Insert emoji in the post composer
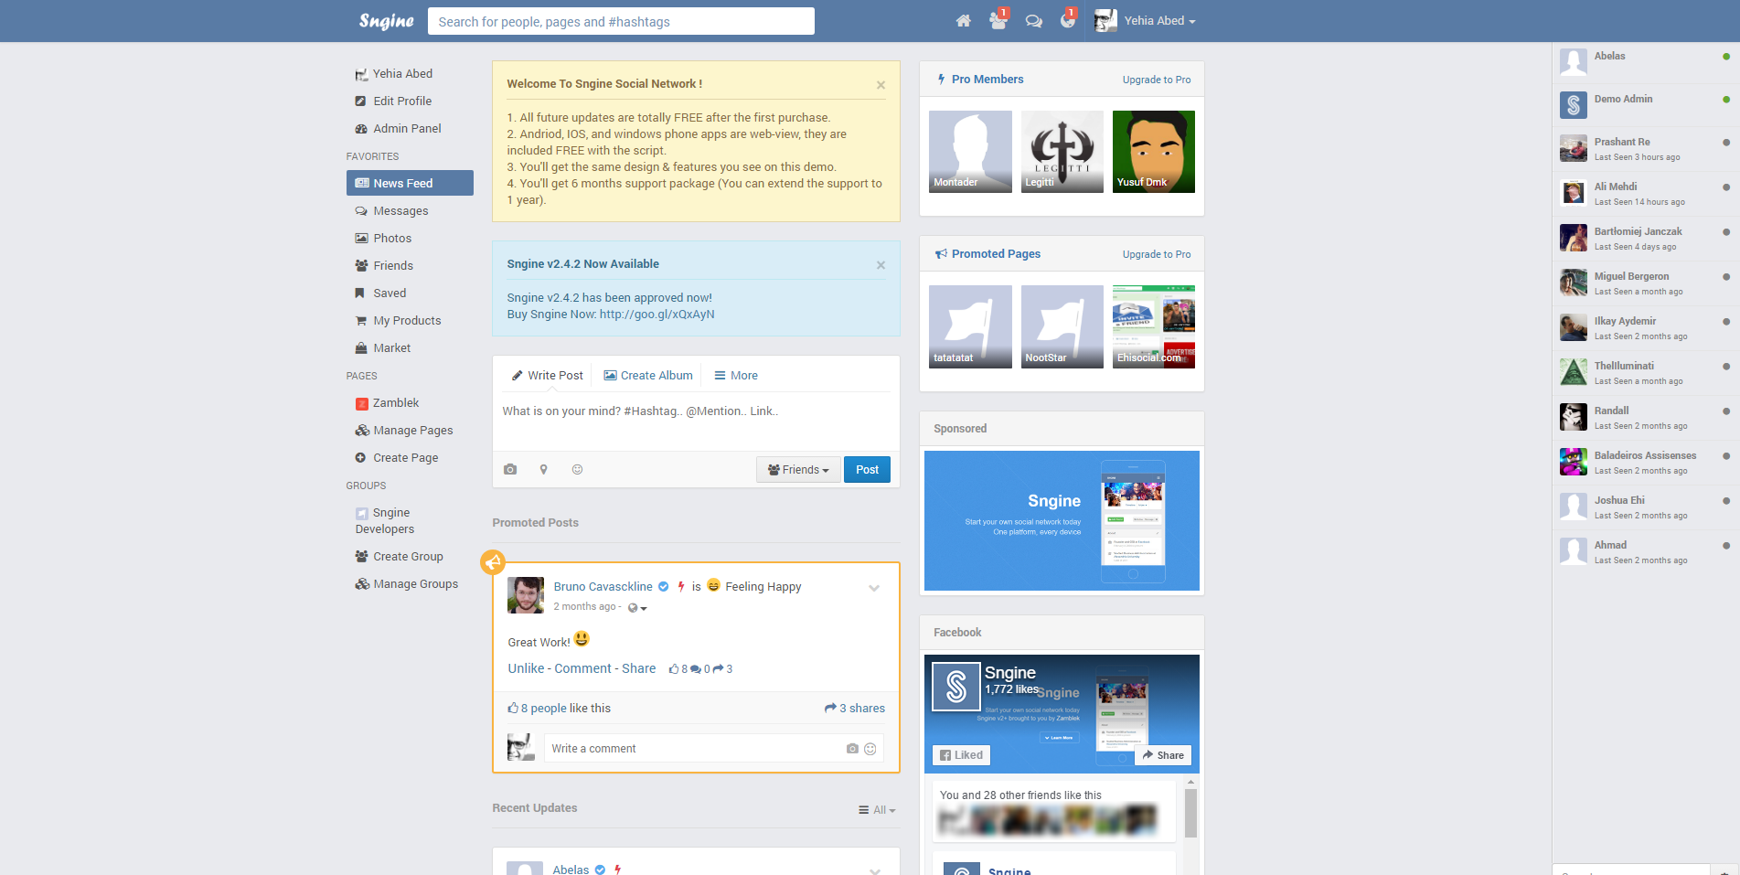Image resolution: width=1740 pixels, height=875 pixels. pyautogui.click(x=577, y=470)
